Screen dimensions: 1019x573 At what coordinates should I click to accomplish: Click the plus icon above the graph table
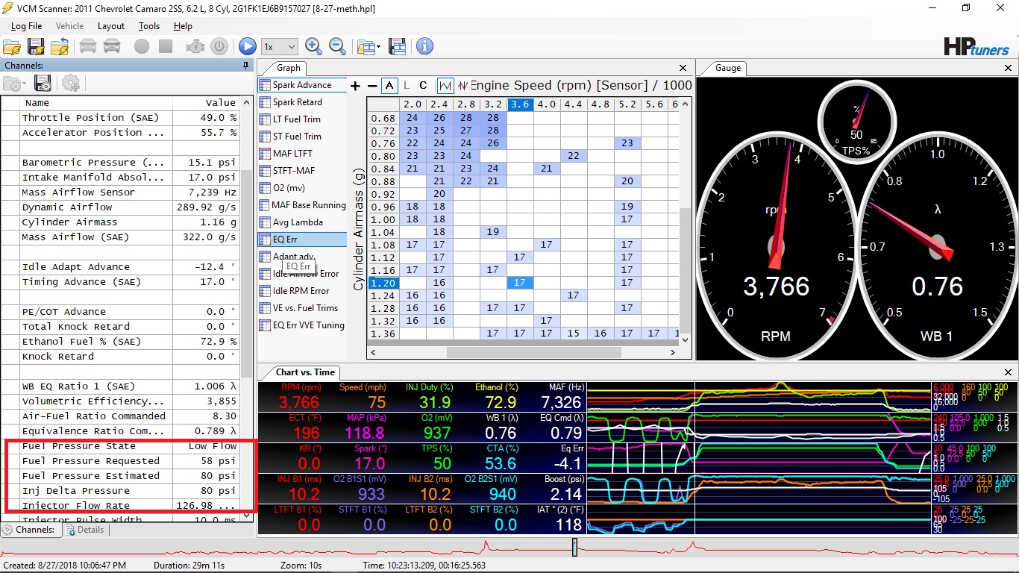[355, 86]
